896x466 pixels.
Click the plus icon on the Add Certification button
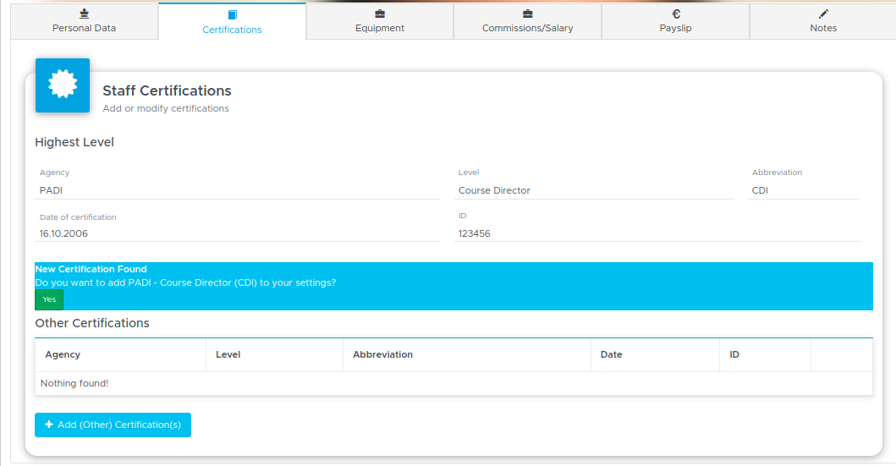pyautogui.click(x=49, y=425)
